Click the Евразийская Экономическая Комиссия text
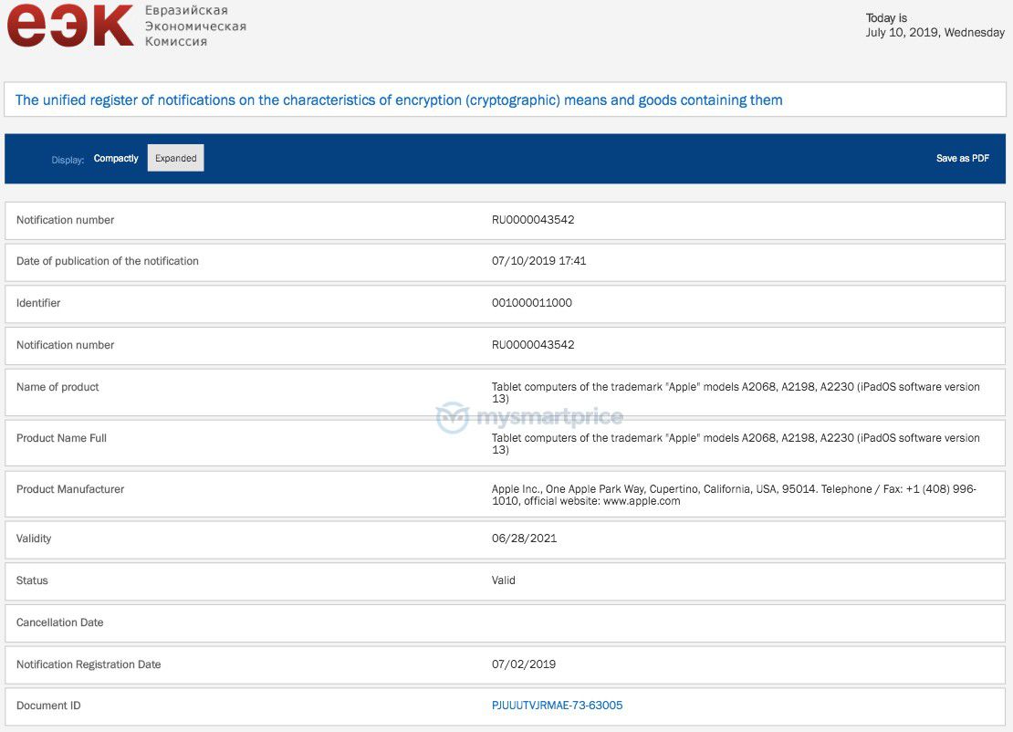This screenshot has height=732, width=1013. pyautogui.click(x=195, y=26)
